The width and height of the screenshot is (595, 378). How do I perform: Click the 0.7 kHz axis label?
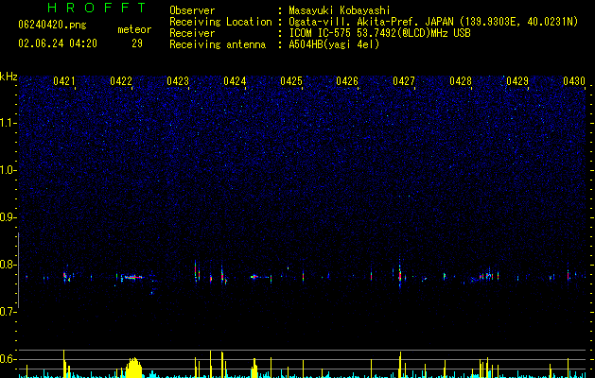[x=9, y=312]
